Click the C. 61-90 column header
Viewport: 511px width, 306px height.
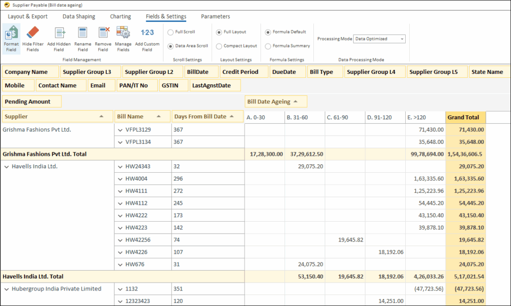click(345, 117)
